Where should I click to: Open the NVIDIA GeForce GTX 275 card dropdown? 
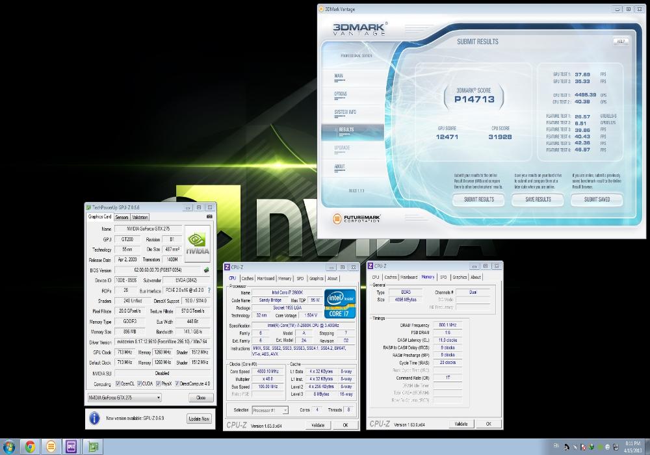[124, 397]
